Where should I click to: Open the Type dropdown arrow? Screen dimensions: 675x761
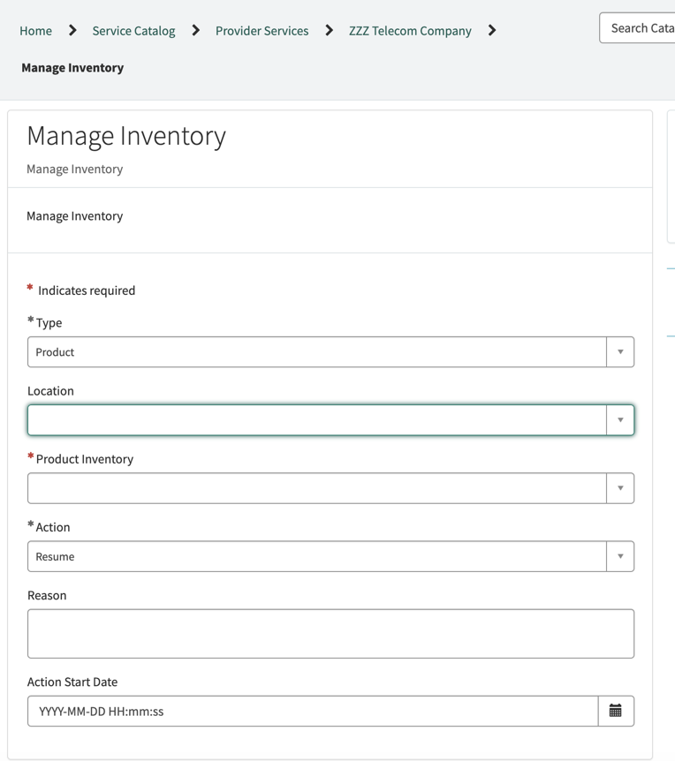point(620,352)
